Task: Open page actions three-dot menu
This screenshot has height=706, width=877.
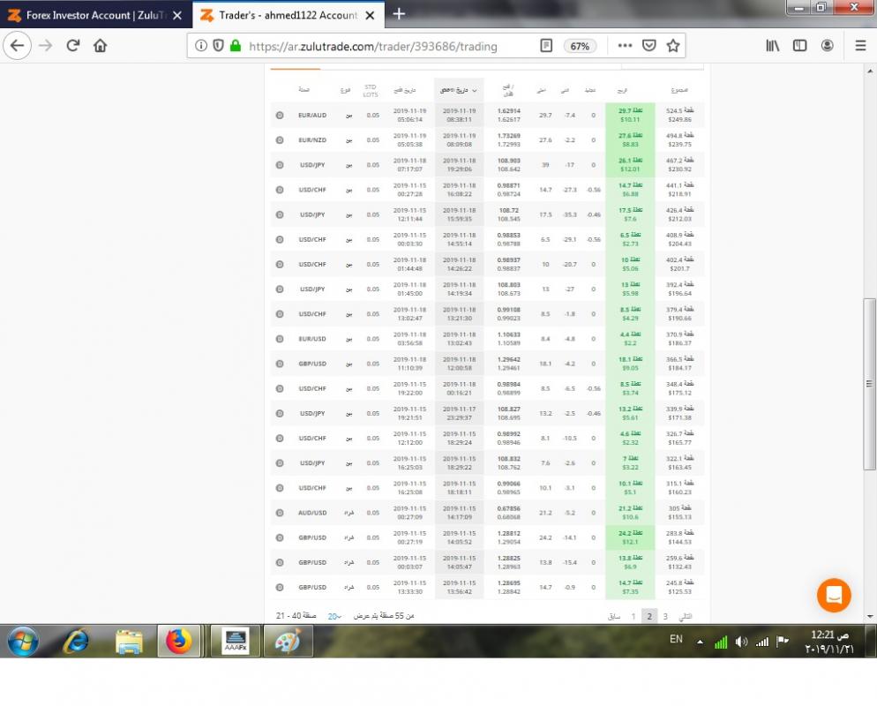Action: [x=625, y=46]
